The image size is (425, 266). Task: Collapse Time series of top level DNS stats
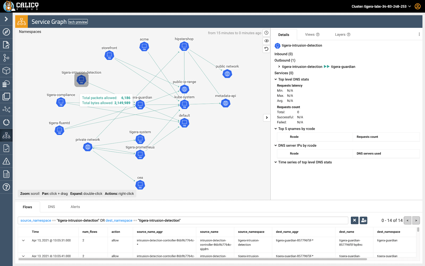(276, 162)
